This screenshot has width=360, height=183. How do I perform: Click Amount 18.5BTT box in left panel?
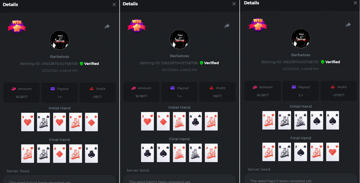click(x=22, y=92)
